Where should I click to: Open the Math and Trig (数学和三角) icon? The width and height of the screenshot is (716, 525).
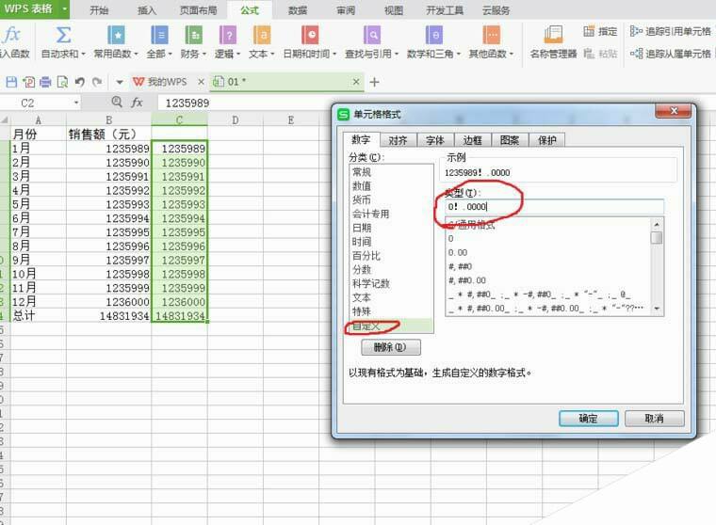[x=433, y=35]
